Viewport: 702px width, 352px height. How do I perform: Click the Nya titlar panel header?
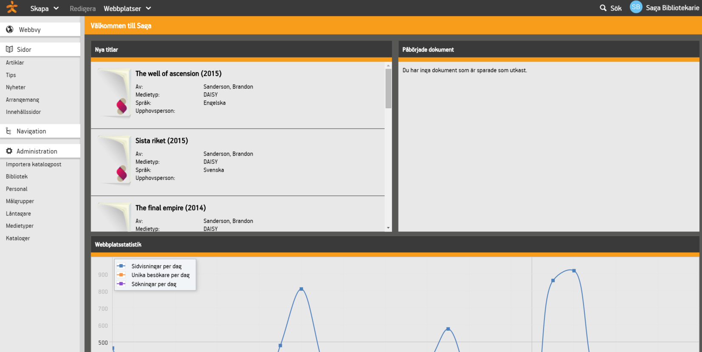pyautogui.click(x=241, y=49)
